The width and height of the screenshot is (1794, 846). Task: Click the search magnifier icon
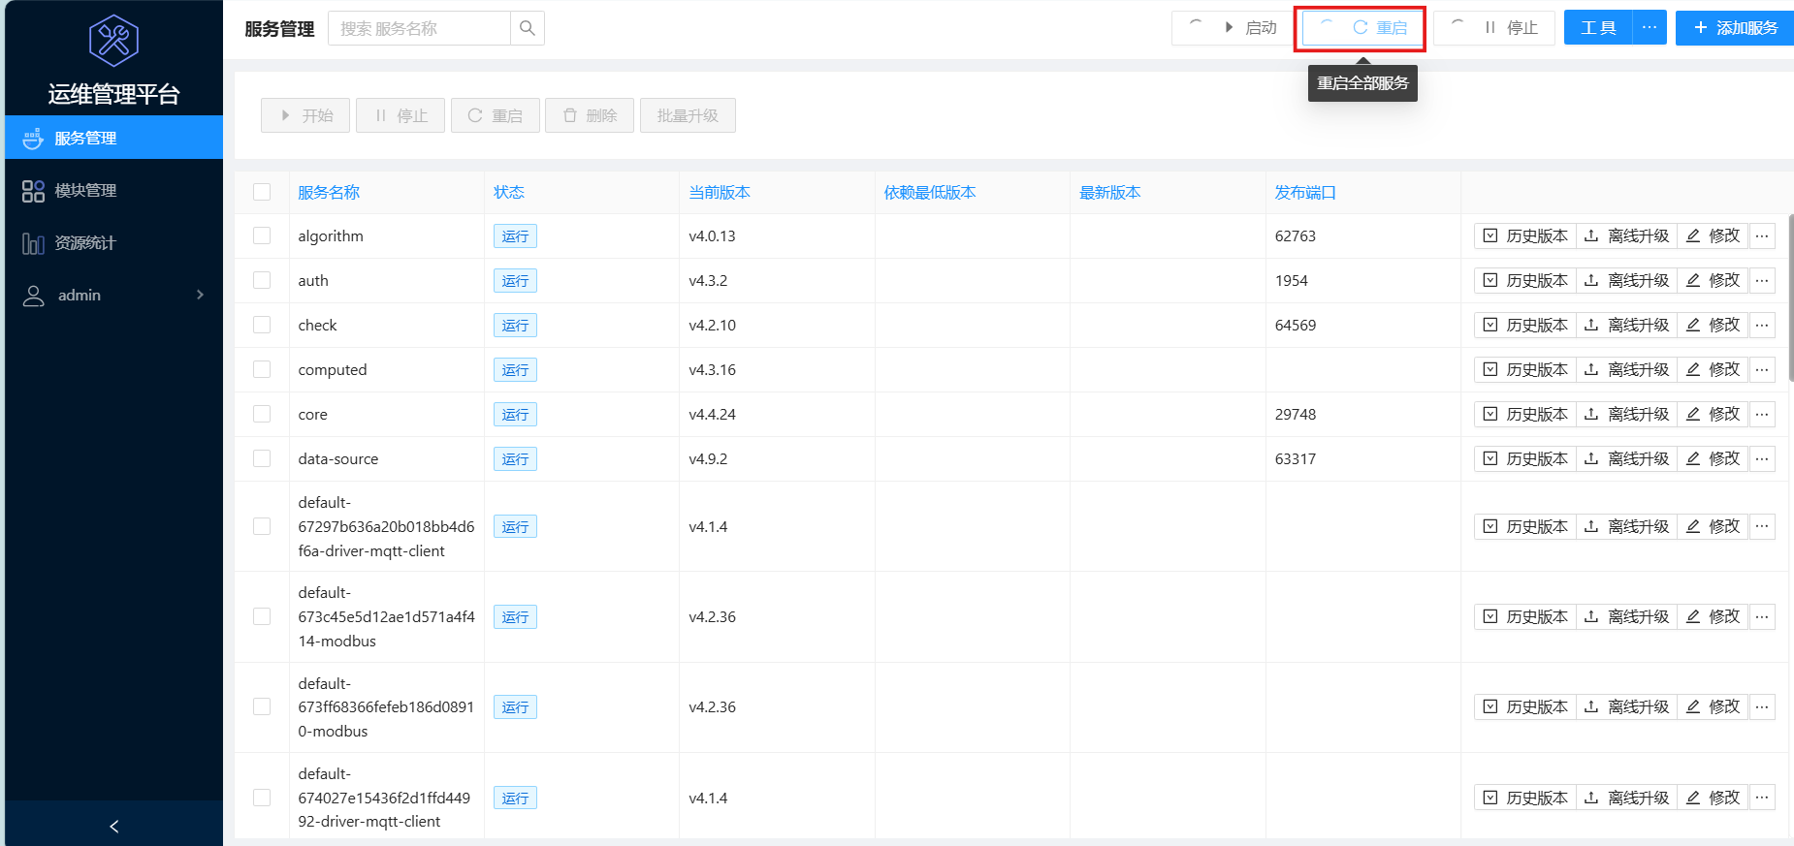pyautogui.click(x=527, y=28)
